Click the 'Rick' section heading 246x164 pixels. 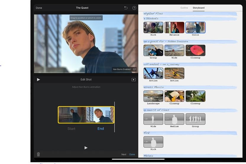[x=147, y=133]
